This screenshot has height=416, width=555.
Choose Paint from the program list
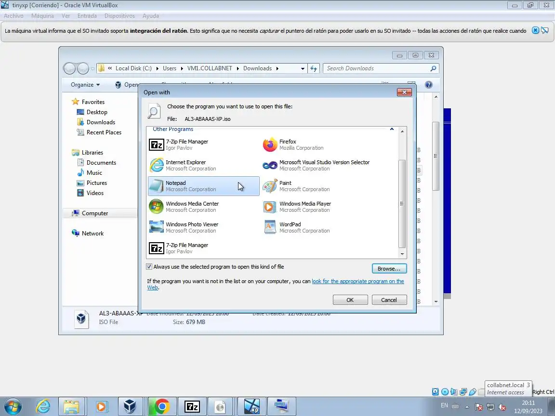(x=317, y=186)
